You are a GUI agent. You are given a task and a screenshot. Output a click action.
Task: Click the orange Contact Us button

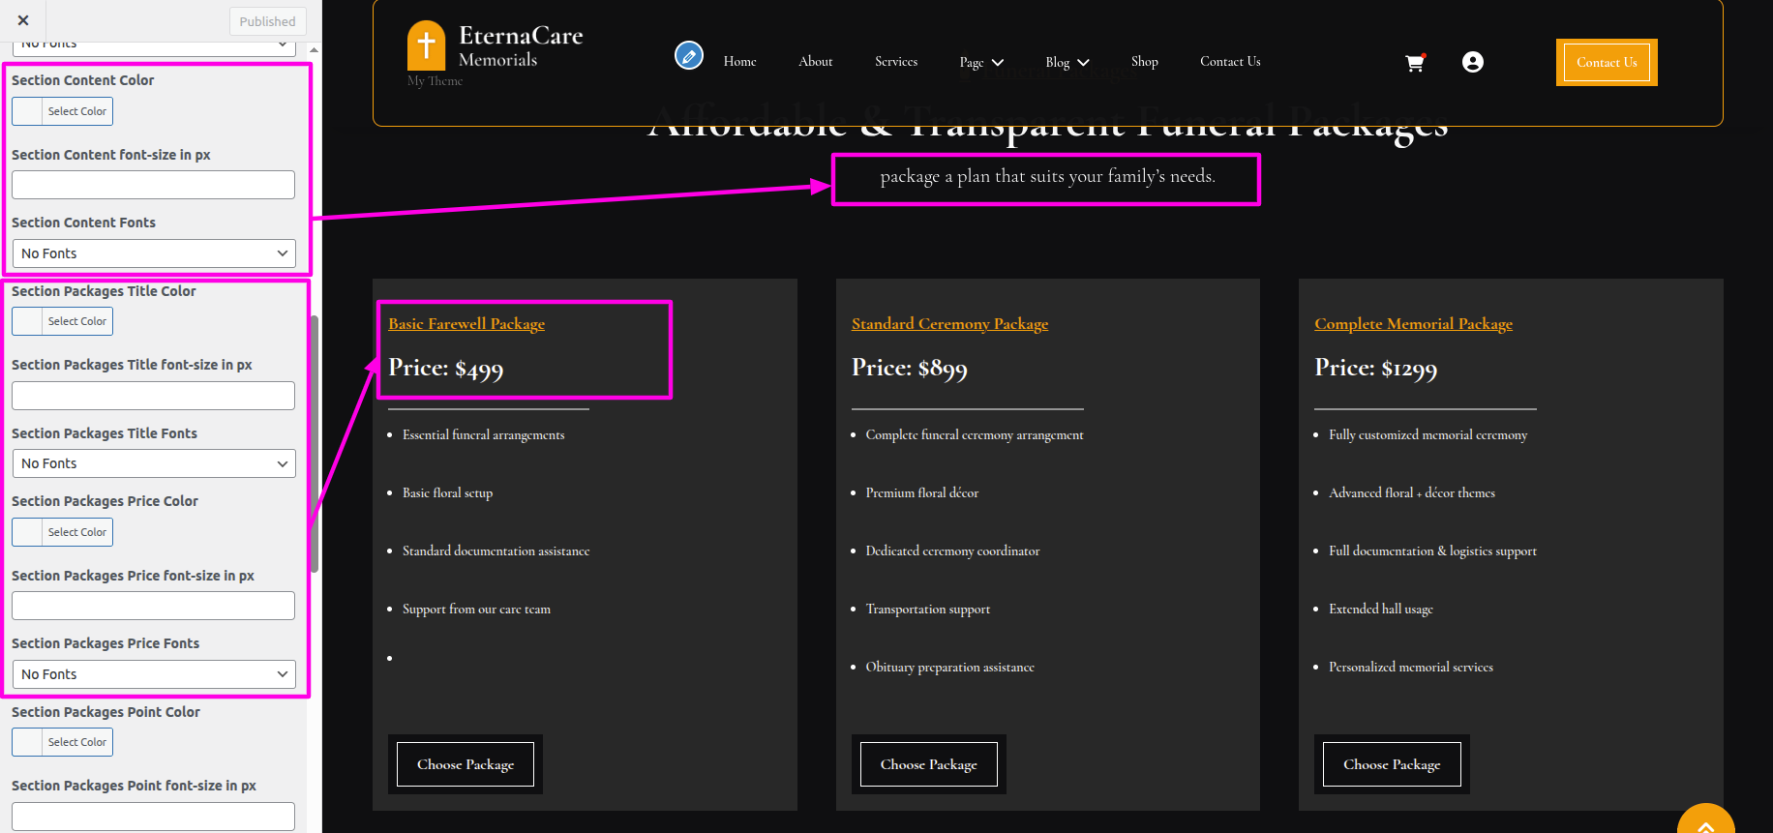(1606, 63)
